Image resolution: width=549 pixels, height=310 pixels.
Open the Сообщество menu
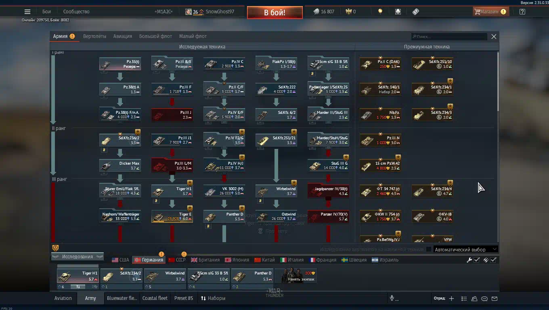coord(76,12)
